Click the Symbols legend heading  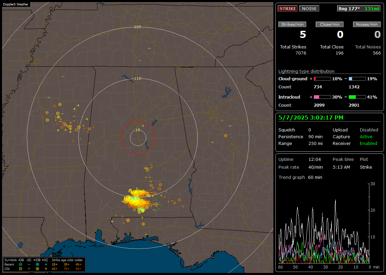click(x=11, y=260)
